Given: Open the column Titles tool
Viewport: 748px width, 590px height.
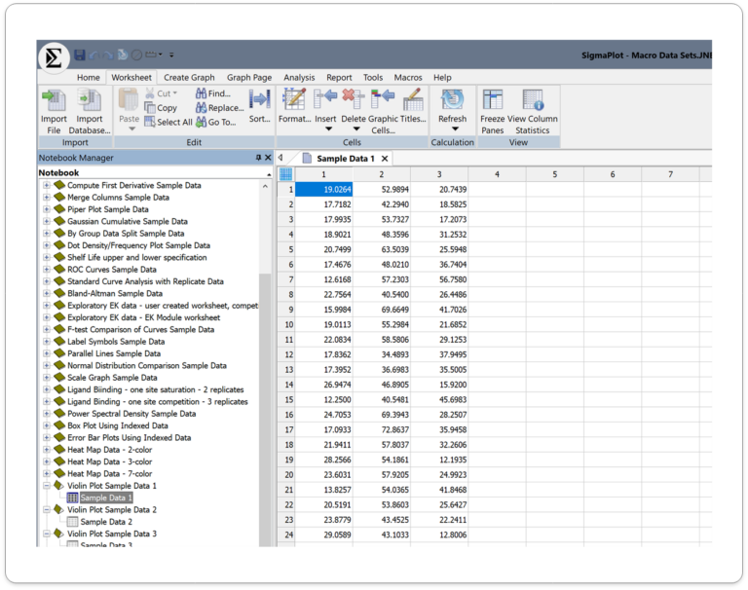Looking at the screenshot, I should (413, 100).
